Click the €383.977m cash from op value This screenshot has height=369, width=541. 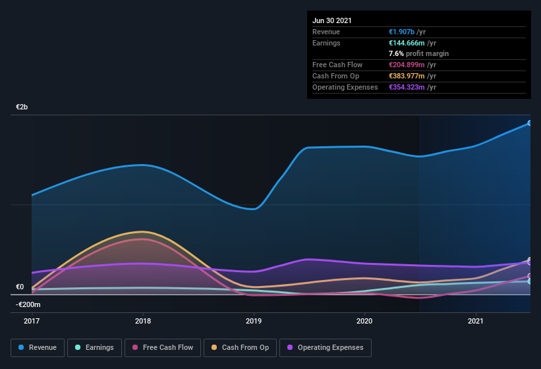coord(407,76)
